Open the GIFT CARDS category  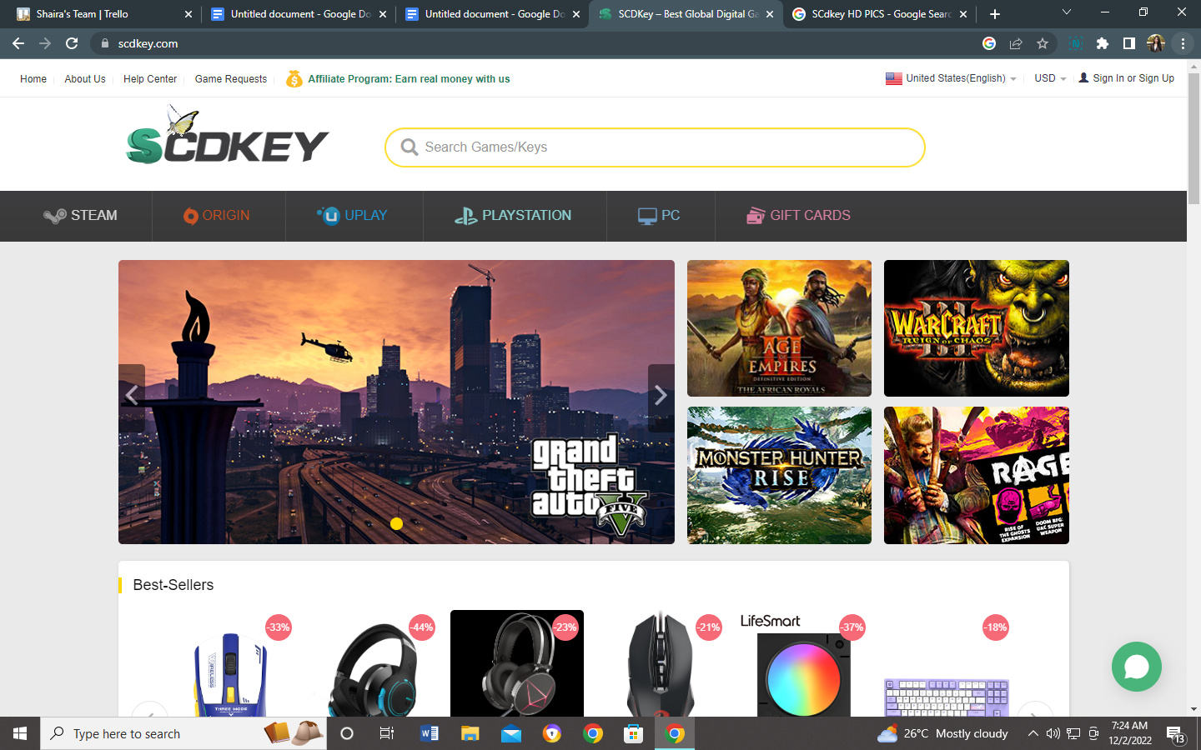tap(798, 216)
